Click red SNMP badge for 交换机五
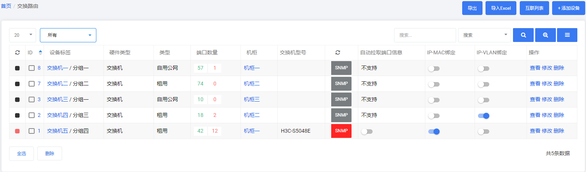This screenshot has height=172, width=586. [x=341, y=131]
